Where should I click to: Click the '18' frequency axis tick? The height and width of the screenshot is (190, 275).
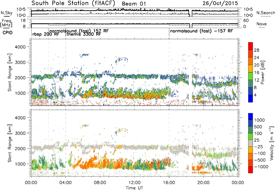pos(23,21)
